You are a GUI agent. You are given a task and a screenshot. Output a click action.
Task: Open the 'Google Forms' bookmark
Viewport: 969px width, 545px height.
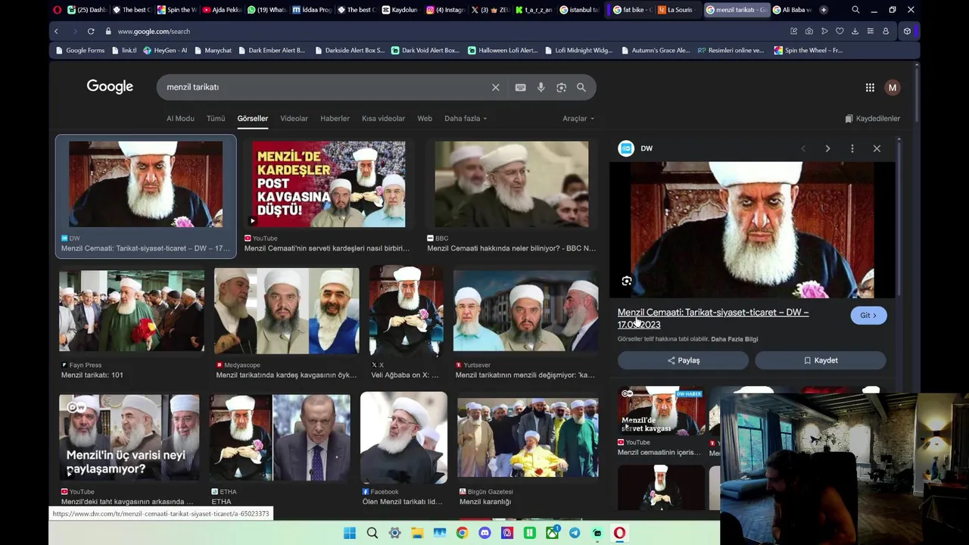pyautogui.click(x=80, y=51)
